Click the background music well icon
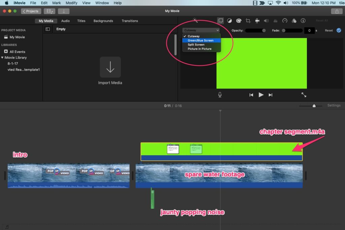The image size is (345, 230). (x=7, y=227)
